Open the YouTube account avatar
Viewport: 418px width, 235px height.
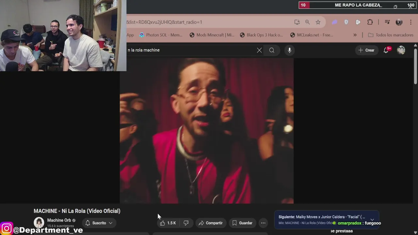click(x=401, y=50)
